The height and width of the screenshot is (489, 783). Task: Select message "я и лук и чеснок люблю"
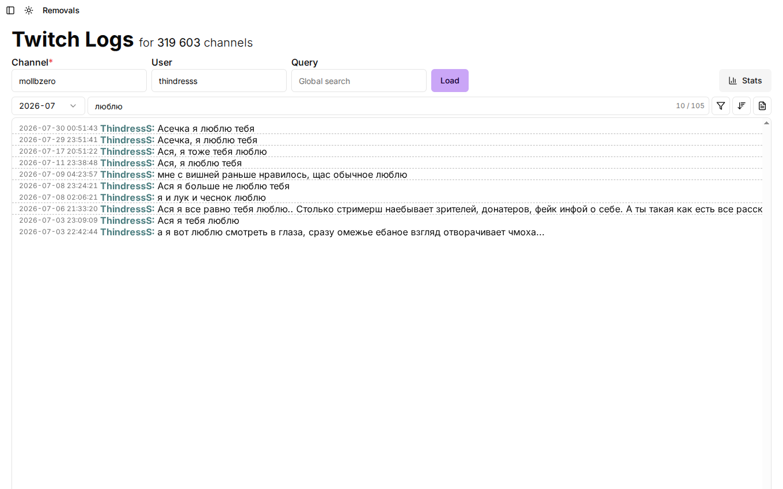pyautogui.click(x=212, y=197)
